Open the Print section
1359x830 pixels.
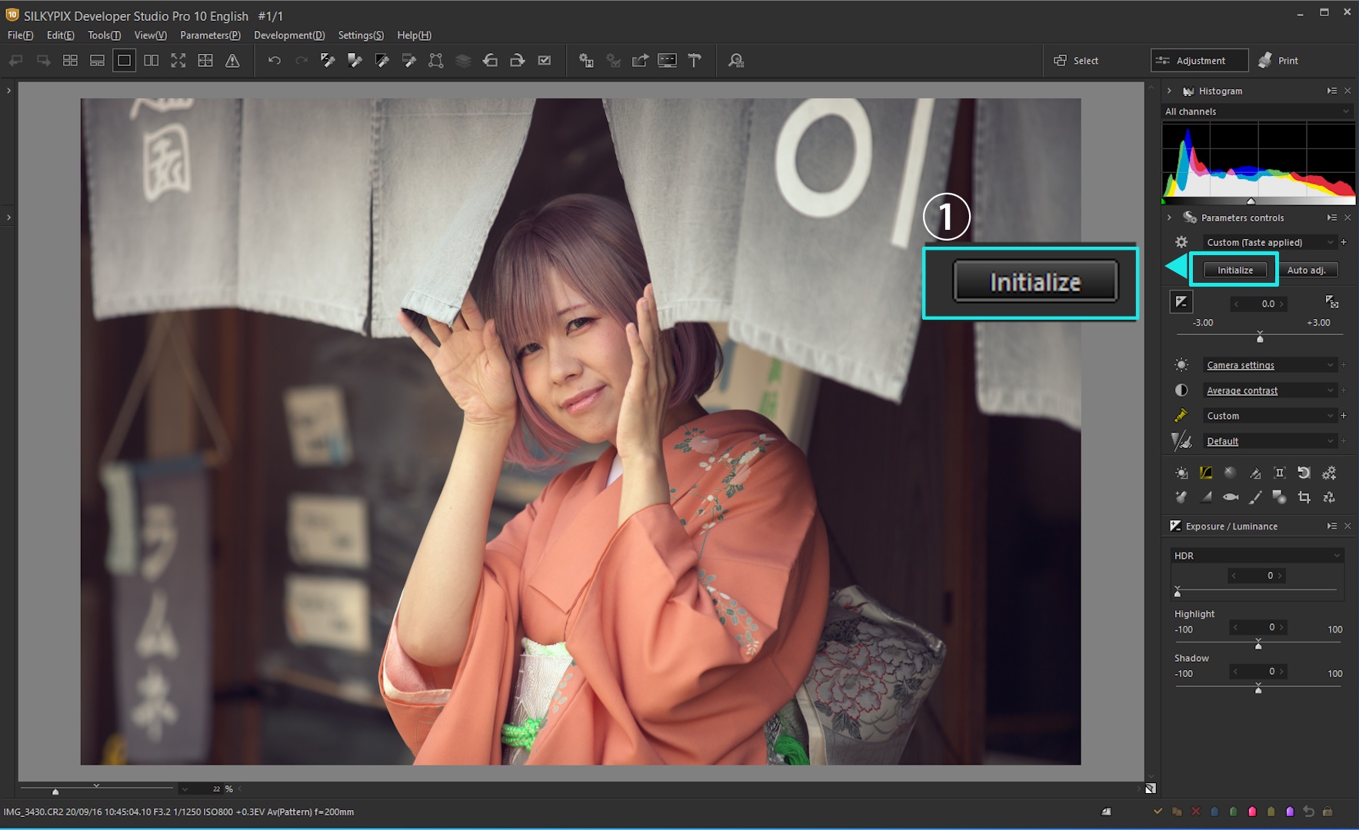(x=1278, y=61)
